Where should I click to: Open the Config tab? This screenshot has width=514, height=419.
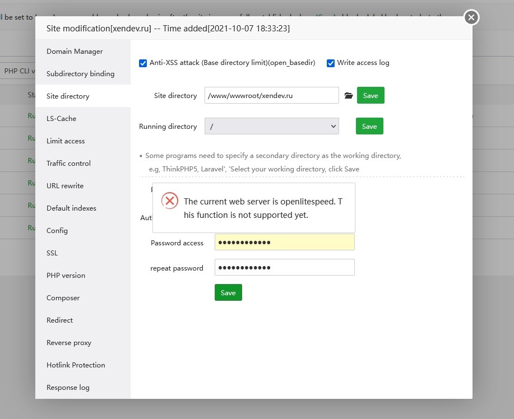click(83, 231)
